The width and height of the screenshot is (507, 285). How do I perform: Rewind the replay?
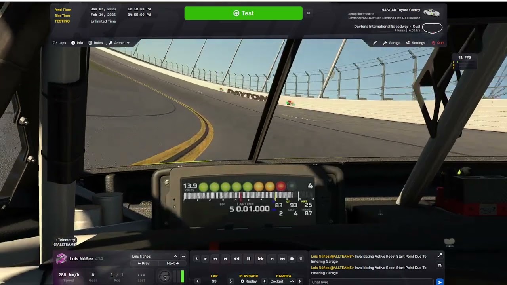[236, 259]
